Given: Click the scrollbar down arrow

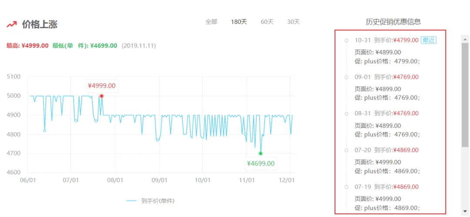Looking at the screenshot, I should click(465, 210).
